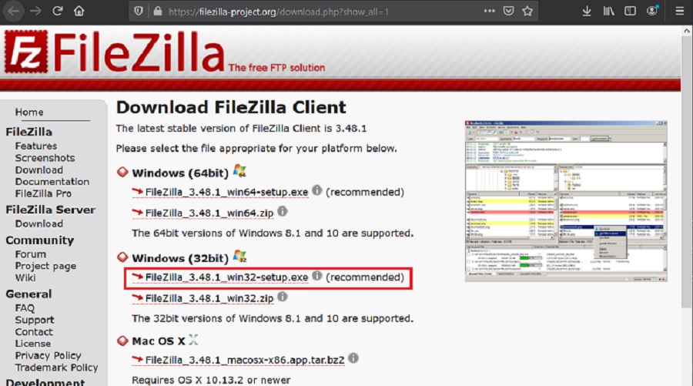The width and height of the screenshot is (693, 386).
Task: Open the tracking protection shield icon
Action: tap(139, 12)
